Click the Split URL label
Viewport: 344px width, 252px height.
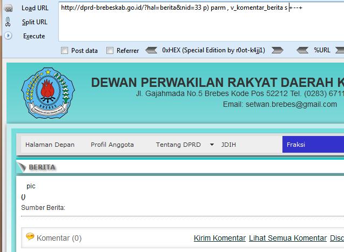pyautogui.click(x=35, y=22)
